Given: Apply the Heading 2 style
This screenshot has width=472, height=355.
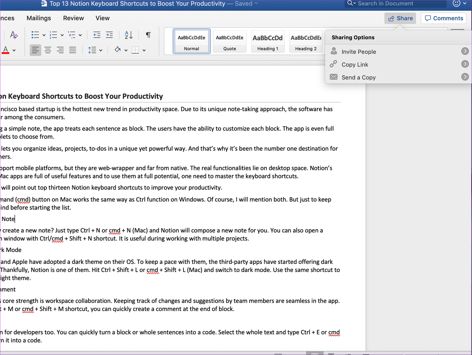Looking at the screenshot, I should 306,41.
